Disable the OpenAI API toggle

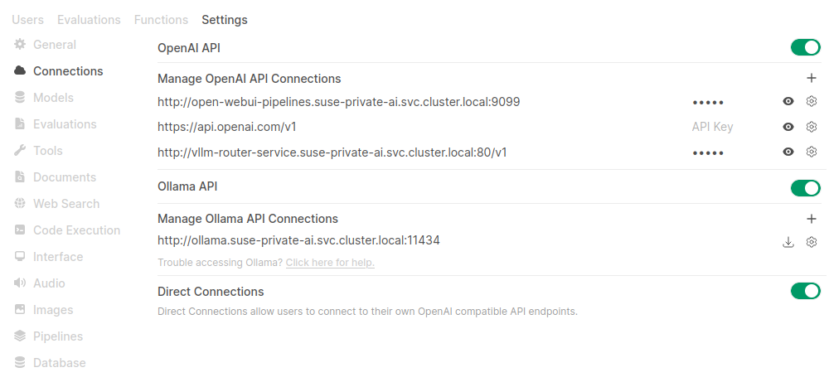coord(805,47)
